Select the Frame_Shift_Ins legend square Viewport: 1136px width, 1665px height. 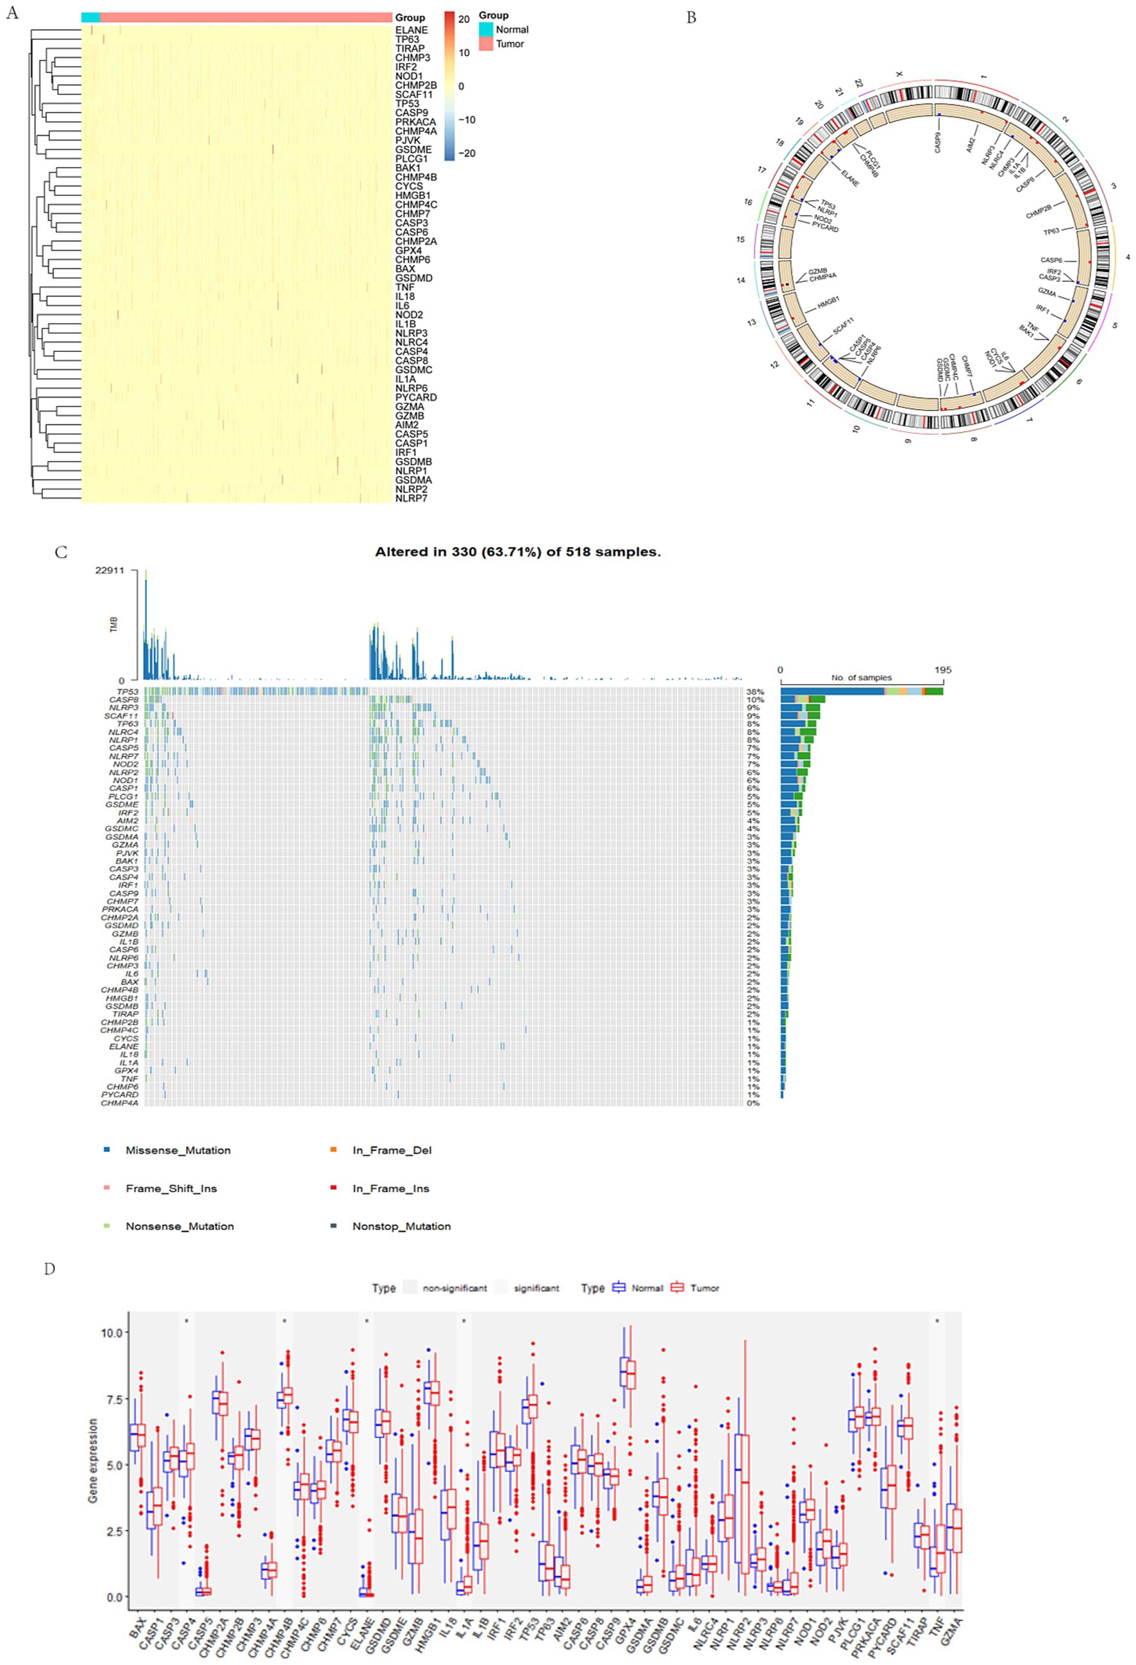108,1188
